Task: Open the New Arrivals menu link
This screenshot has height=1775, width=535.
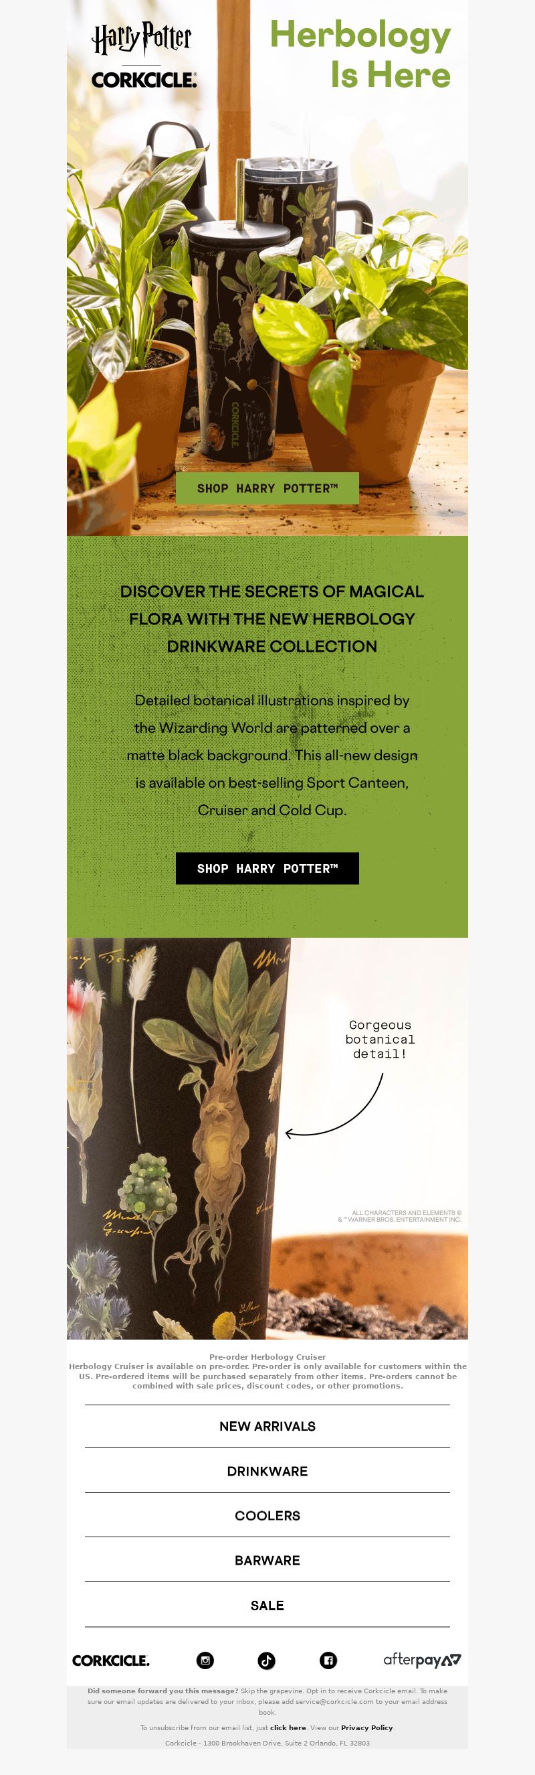Action: (267, 1426)
